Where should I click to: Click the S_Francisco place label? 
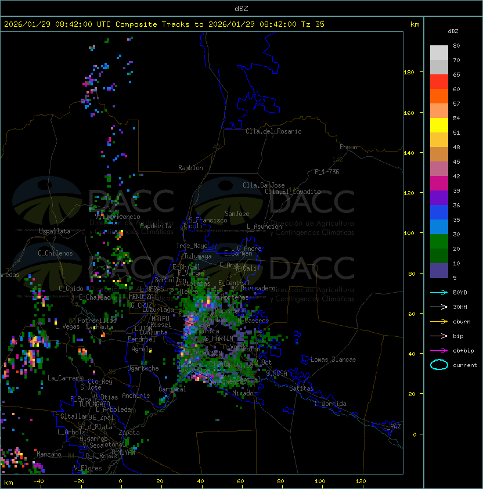click(208, 220)
